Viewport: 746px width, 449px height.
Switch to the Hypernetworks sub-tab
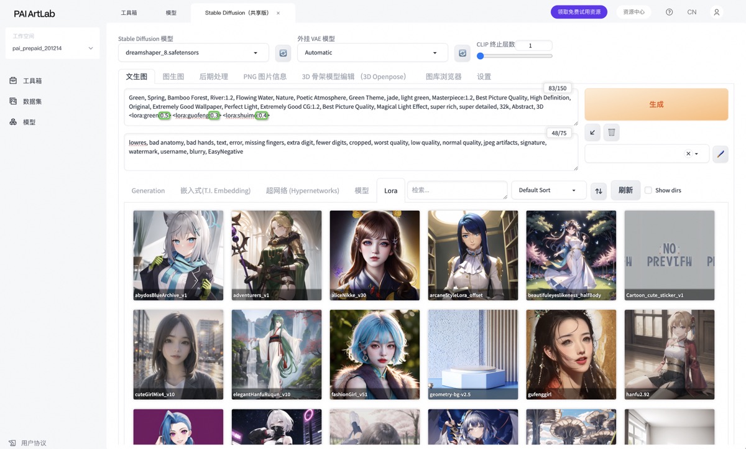pos(303,190)
